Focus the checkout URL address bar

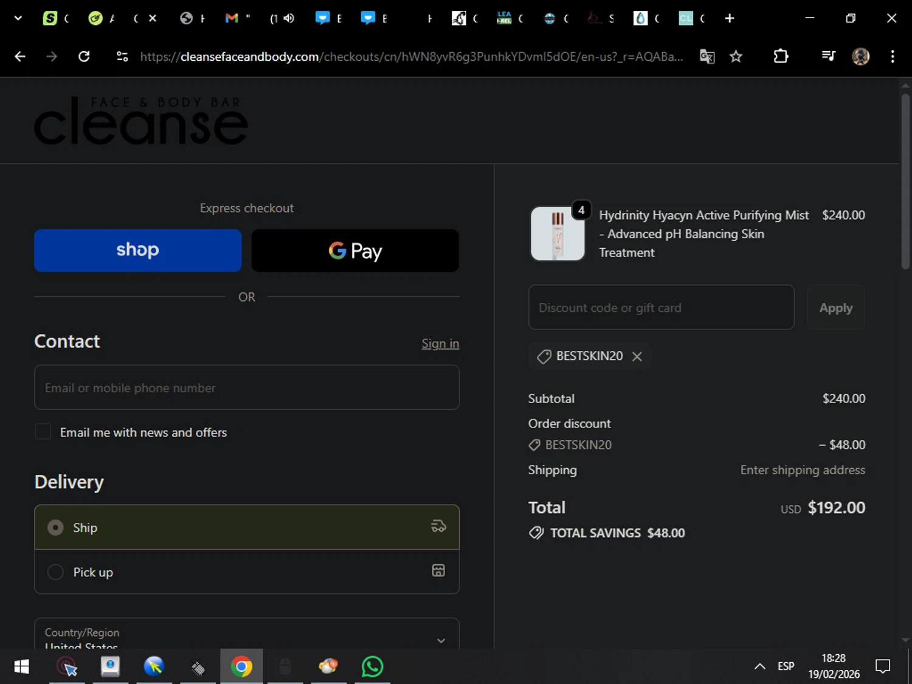(x=411, y=57)
